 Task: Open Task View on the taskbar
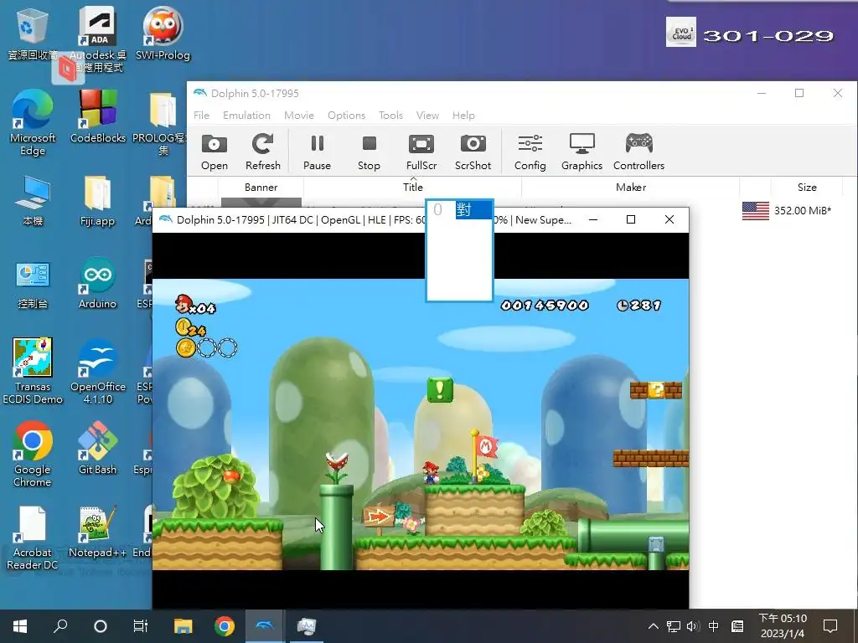141,626
